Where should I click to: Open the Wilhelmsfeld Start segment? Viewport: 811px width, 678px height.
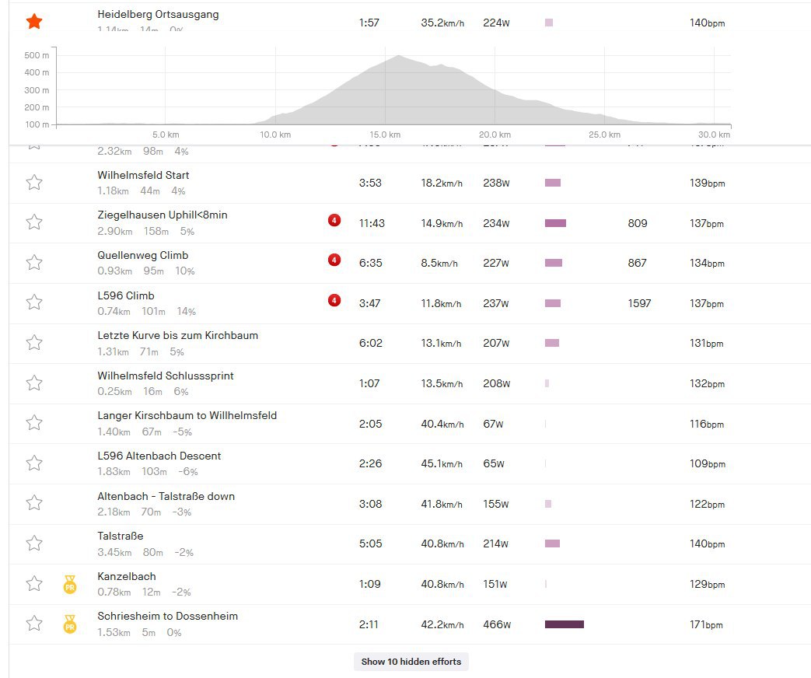click(x=143, y=175)
